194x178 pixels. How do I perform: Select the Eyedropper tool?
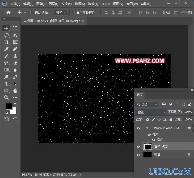(x=6, y=49)
